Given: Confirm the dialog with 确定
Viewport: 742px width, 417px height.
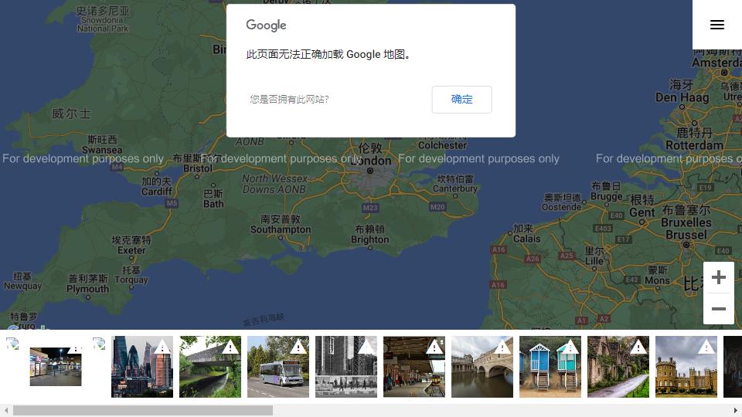Looking at the screenshot, I should click(x=461, y=100).
